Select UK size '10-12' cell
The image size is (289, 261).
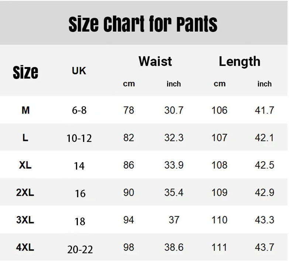(x=79, y=138)
